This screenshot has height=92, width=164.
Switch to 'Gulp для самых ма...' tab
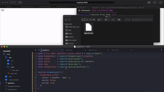click(x=28, y=6)
